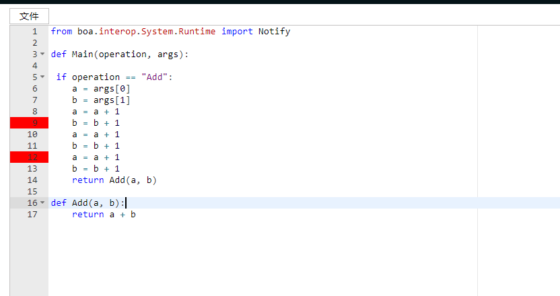The image size is (560, 296).
Task: Click the 'import' keyword on line 1
Action: (x=237, y=32)
